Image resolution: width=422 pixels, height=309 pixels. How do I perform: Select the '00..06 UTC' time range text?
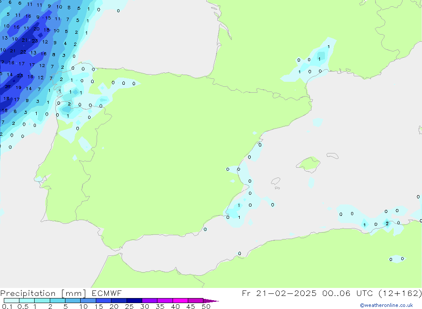pyautogui.click(x=348, y=293)
